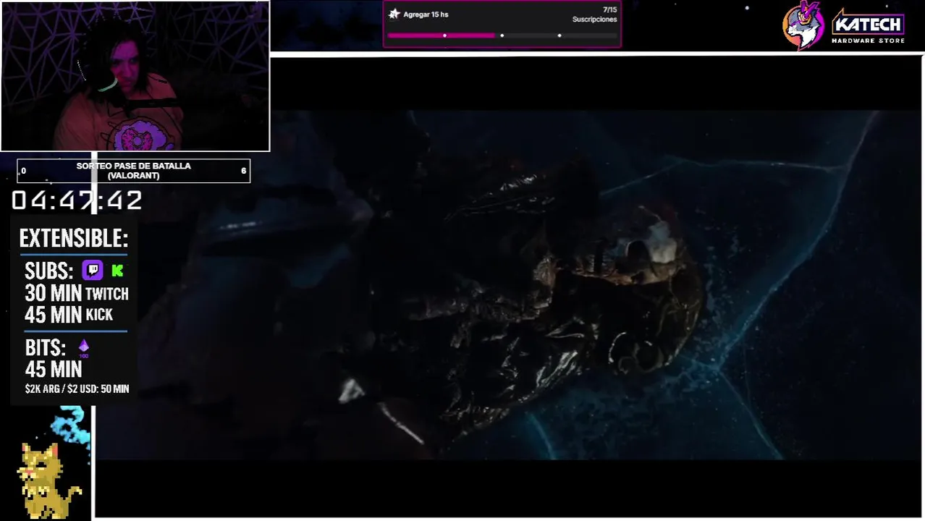925x521 pixels.
Task: Click the '6' target in the sorteo bar
Action: point(244,171)
